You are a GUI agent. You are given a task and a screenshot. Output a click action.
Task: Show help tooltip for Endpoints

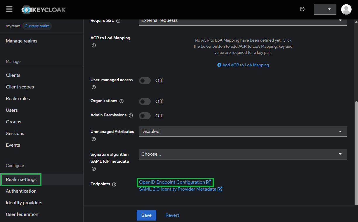pos(114,184)
